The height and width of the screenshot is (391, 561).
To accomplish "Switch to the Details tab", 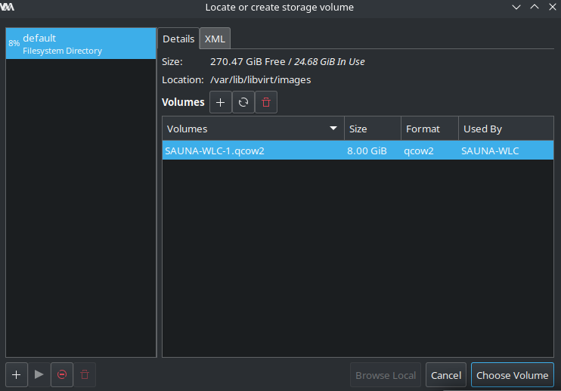I will [178, 39].
